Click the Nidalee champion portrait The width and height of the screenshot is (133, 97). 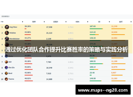click(x=7, y=33)
